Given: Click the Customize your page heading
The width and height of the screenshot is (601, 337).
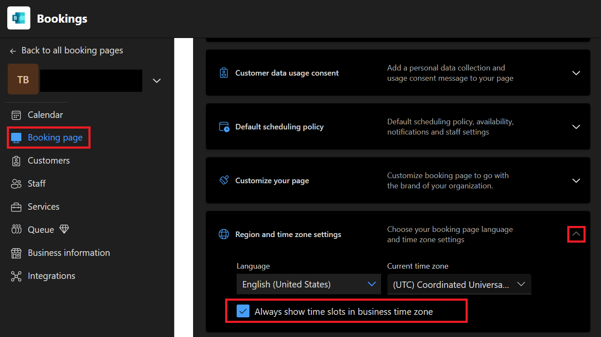Looking at the screenshot, I should [x=272, y=181].
